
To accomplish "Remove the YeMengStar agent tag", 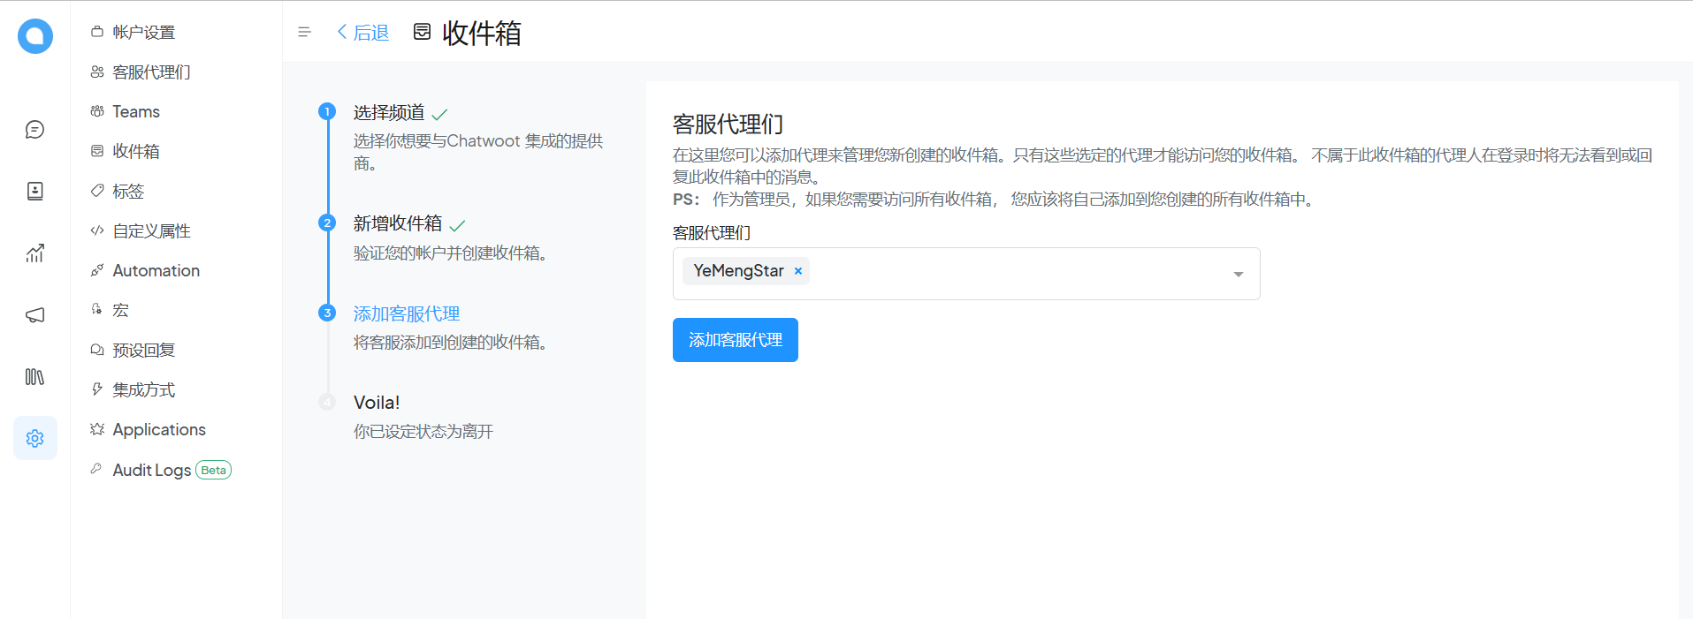I will pyautogui.click(x=798, y=271).
